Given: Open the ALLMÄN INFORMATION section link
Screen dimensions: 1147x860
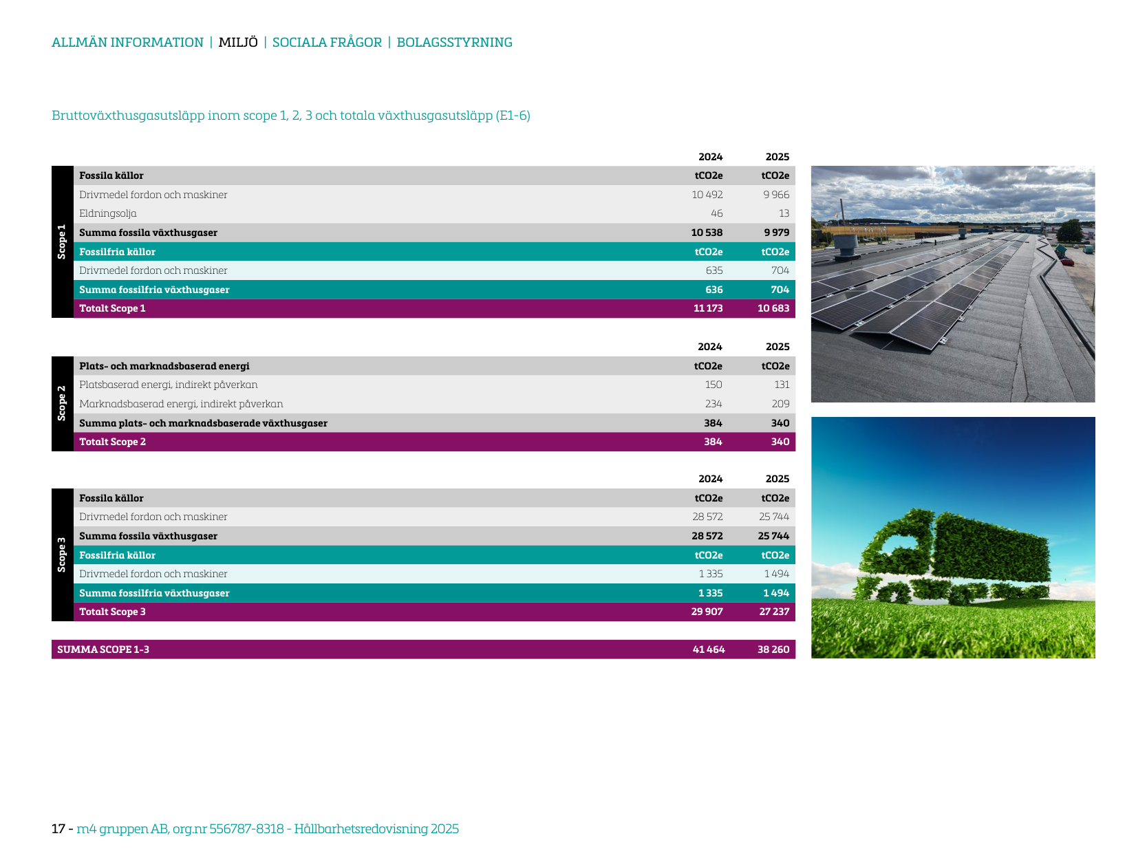Looking at the screenshot, I should click(x=127, y=42).
